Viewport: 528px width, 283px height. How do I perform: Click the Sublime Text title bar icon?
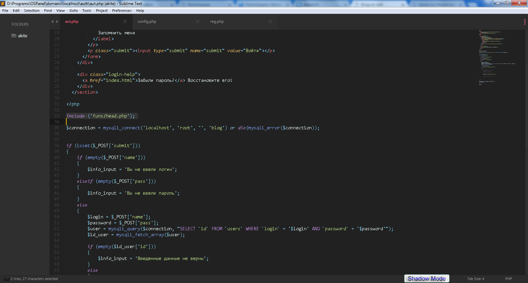3,3
